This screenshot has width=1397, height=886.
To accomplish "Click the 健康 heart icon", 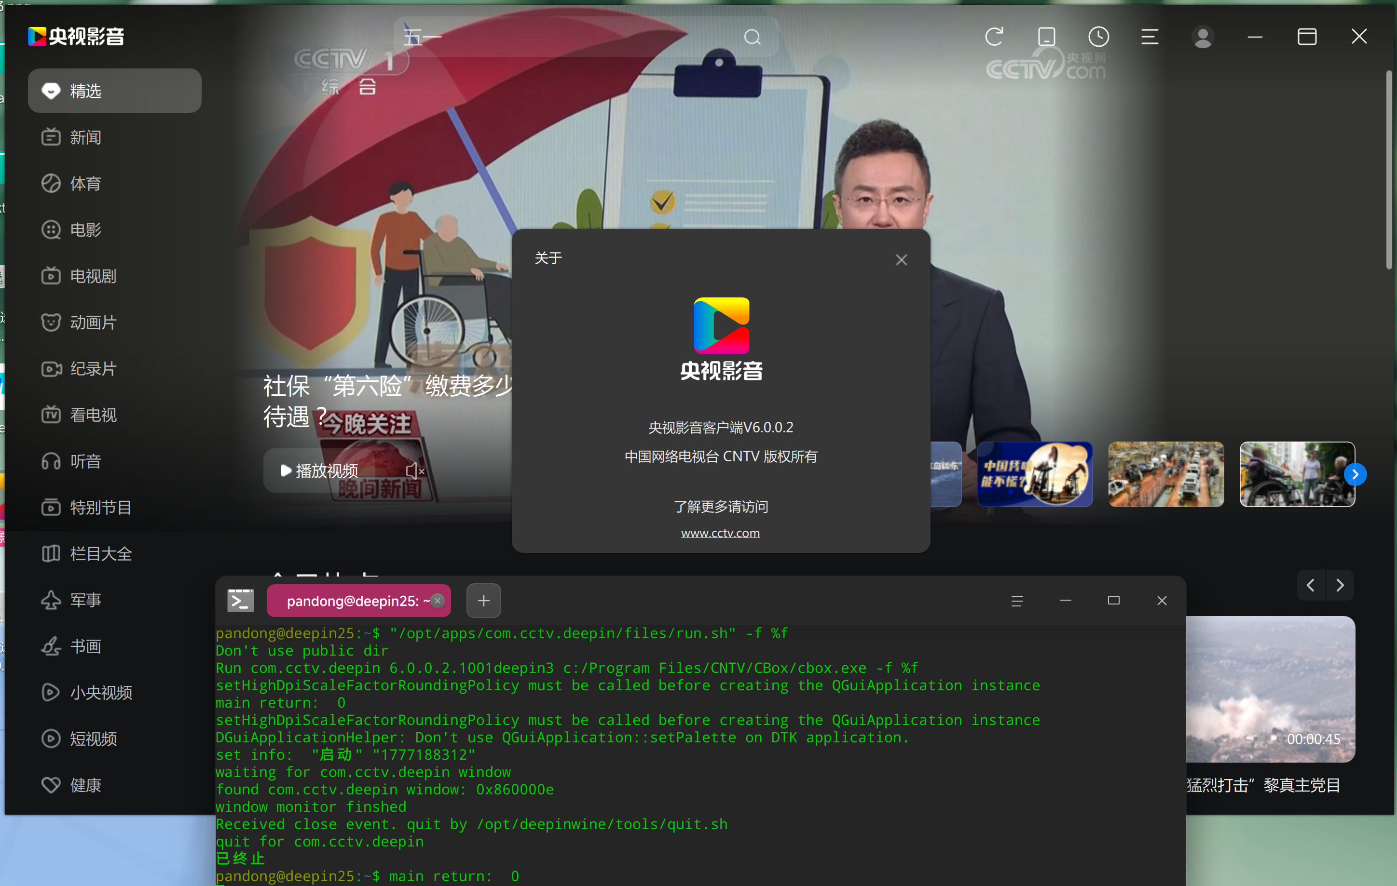I will pyautogui.click(x=51, y=785).
